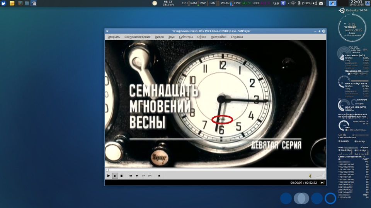The height and width of the screenshot is (208, 371).
Task: Open the Настройки menu
Action: pyautogui.click(x=218, y=37)
